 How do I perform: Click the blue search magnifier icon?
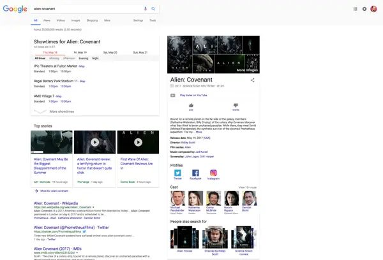(153, 9)
